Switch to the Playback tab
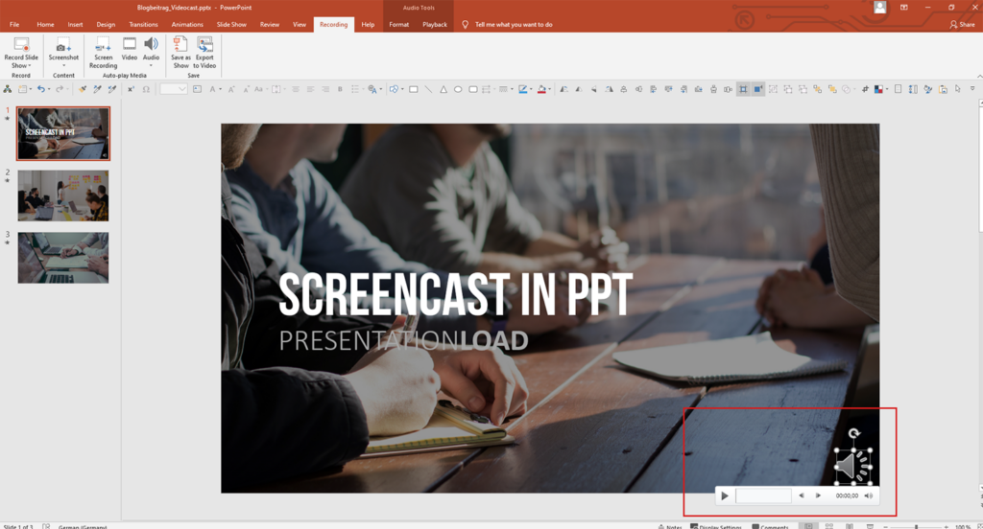Screen dimensions: 983x529 click(x=435, y=24)
